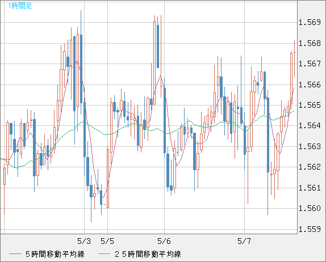The width and height of the screenshot is (326, 262).
Task: Click the 1.568 price axis label
Action: [x=310, y=43]
